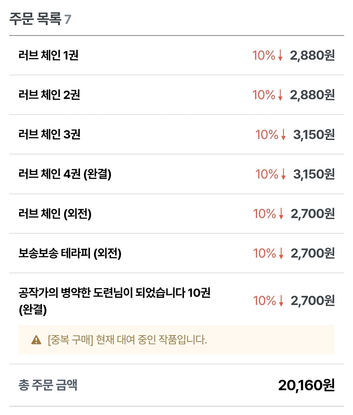353x415 pixels.
Task: Select the 러브 체인 2권 title
Action: click(x=49, y=95)
